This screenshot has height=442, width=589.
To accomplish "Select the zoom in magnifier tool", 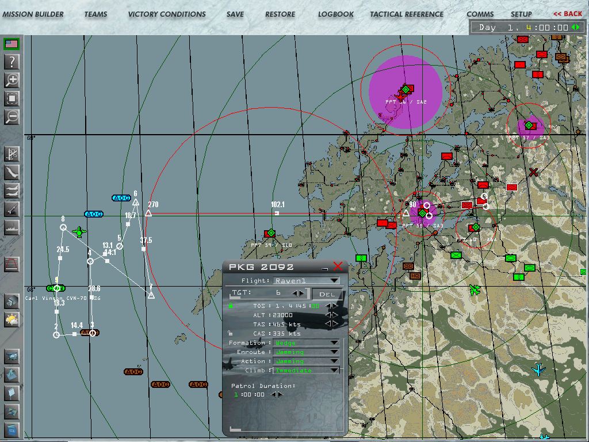I will click(12, 79).
